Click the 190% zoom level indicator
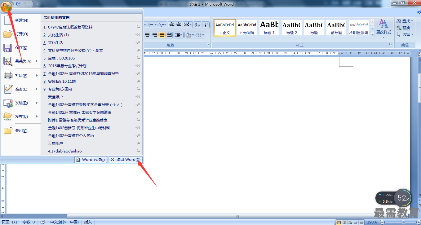This screenshot has height=225, width=421. [x=372, y=222]
